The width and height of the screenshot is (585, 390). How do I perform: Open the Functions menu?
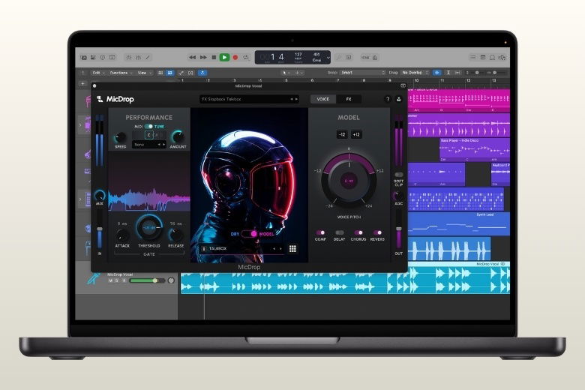click(121, 73)
